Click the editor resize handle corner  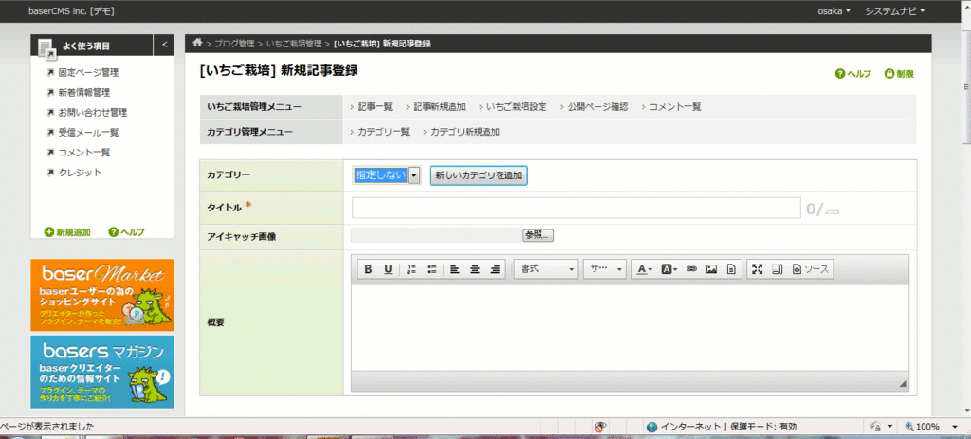[x=903, y=384]
